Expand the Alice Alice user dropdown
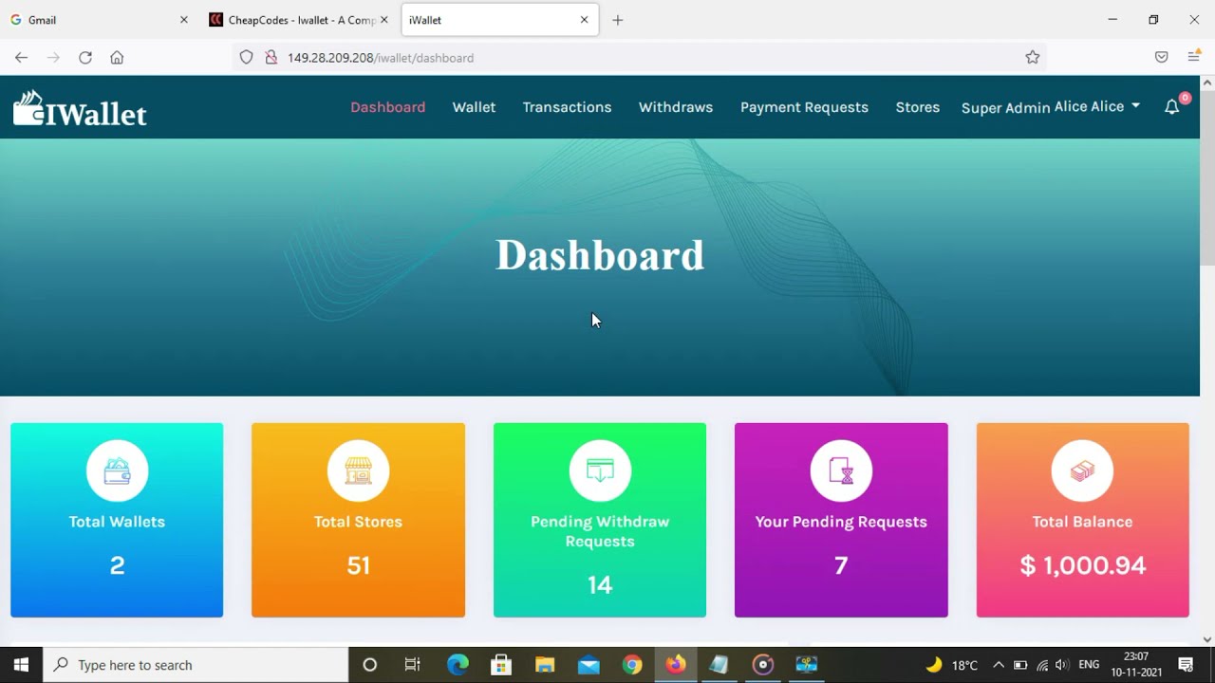 click(x=1097, y=106)
